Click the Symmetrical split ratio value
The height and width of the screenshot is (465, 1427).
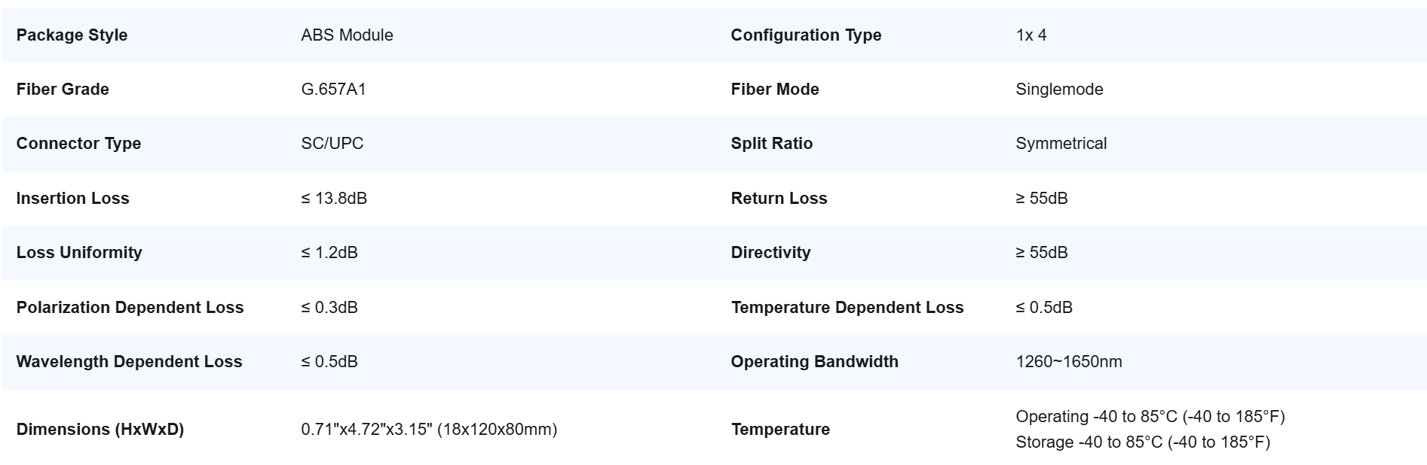tap(1061, 144)
